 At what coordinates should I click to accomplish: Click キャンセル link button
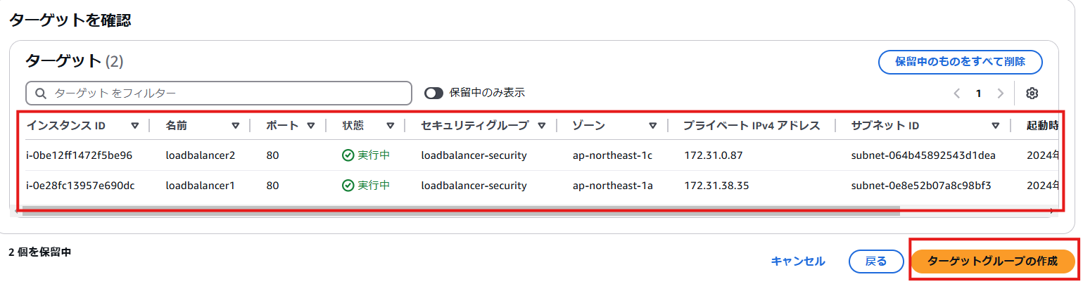coord(798,261)
